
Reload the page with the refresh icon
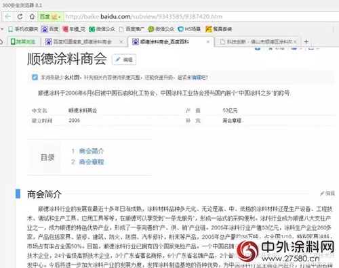(x=20, y=17)
